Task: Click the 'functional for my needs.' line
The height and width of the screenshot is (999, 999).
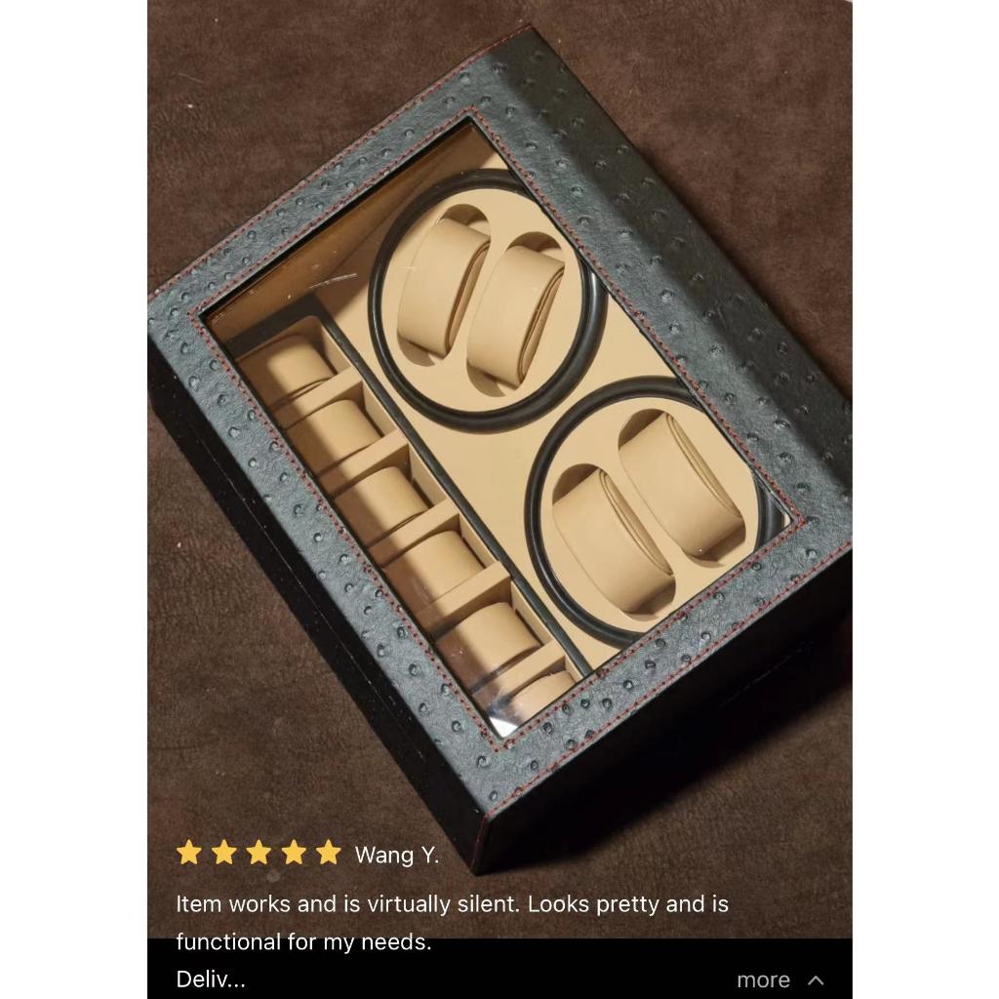Action: pyautogui.click(x=304, y=941)
